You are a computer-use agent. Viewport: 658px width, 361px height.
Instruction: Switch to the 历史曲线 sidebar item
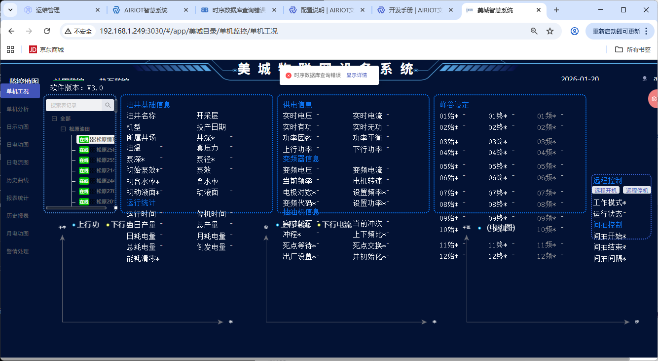pyautogui.click(x=18, y=180)
